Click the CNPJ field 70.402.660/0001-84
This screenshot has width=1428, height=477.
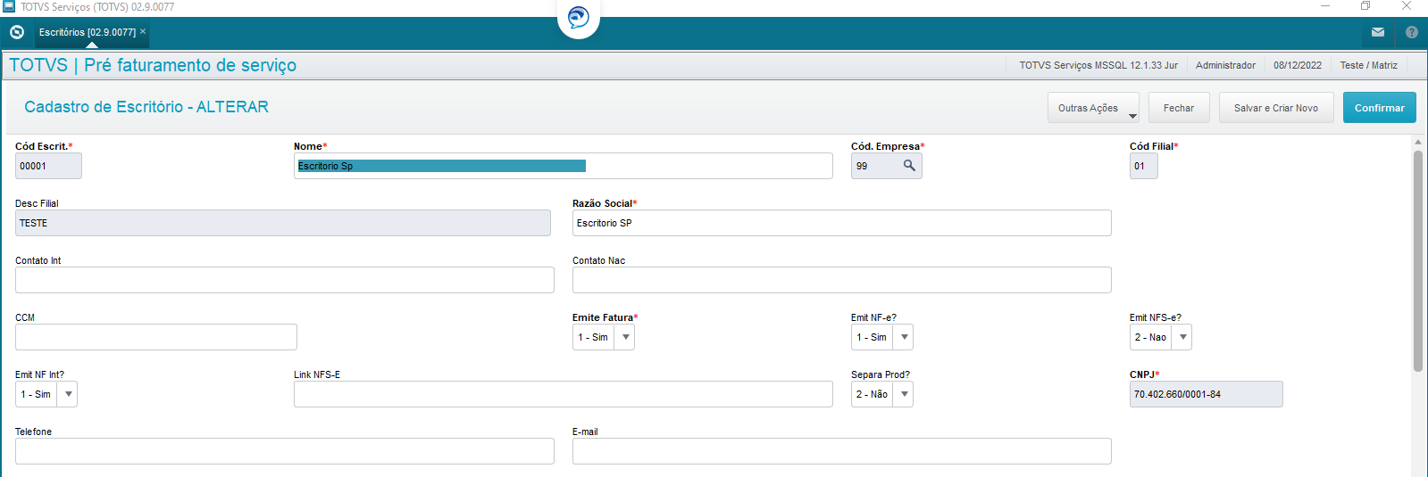(1207, 394)
